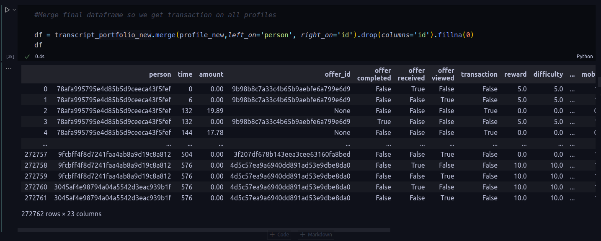Click the code comment line about merging

[155, 15]
